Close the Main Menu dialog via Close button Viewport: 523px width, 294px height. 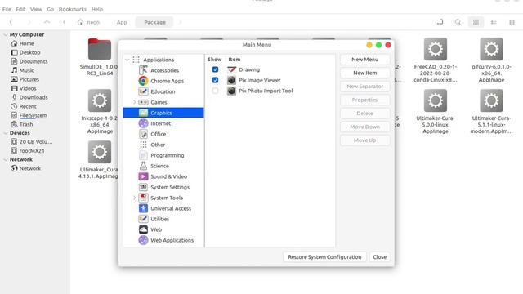click(379, 257)
